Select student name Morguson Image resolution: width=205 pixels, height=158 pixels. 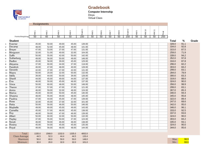(14, 52)
